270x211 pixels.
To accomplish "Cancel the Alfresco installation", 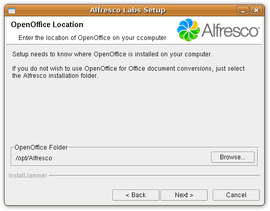I will [x=236, y=195].
